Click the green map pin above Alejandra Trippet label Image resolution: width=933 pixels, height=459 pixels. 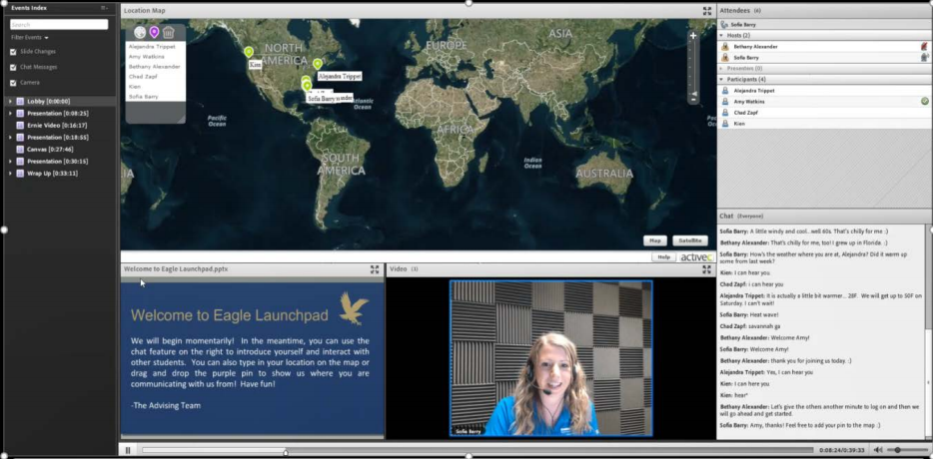318,64
